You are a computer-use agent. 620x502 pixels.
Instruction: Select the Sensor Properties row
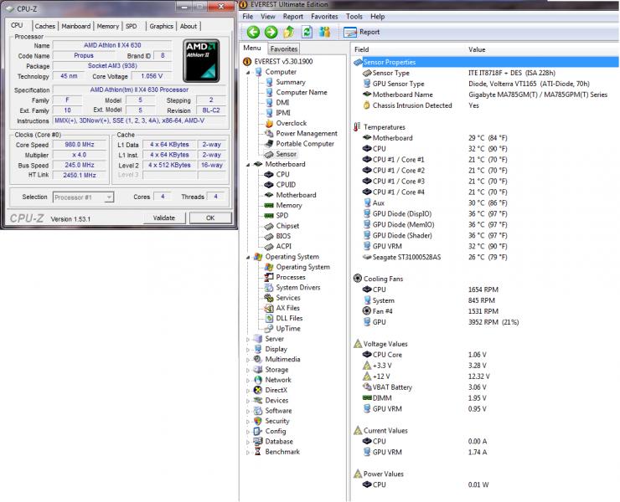[486, 62]
